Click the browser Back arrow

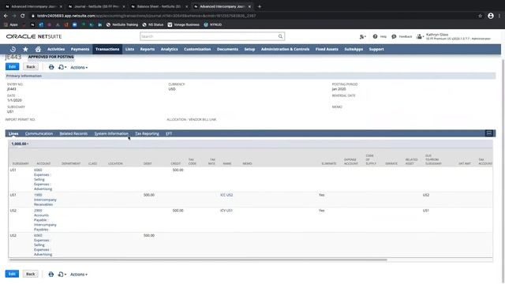6,16
